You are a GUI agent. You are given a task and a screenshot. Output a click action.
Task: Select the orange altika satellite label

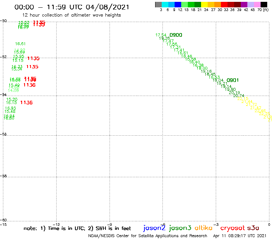tap(204, 228)
